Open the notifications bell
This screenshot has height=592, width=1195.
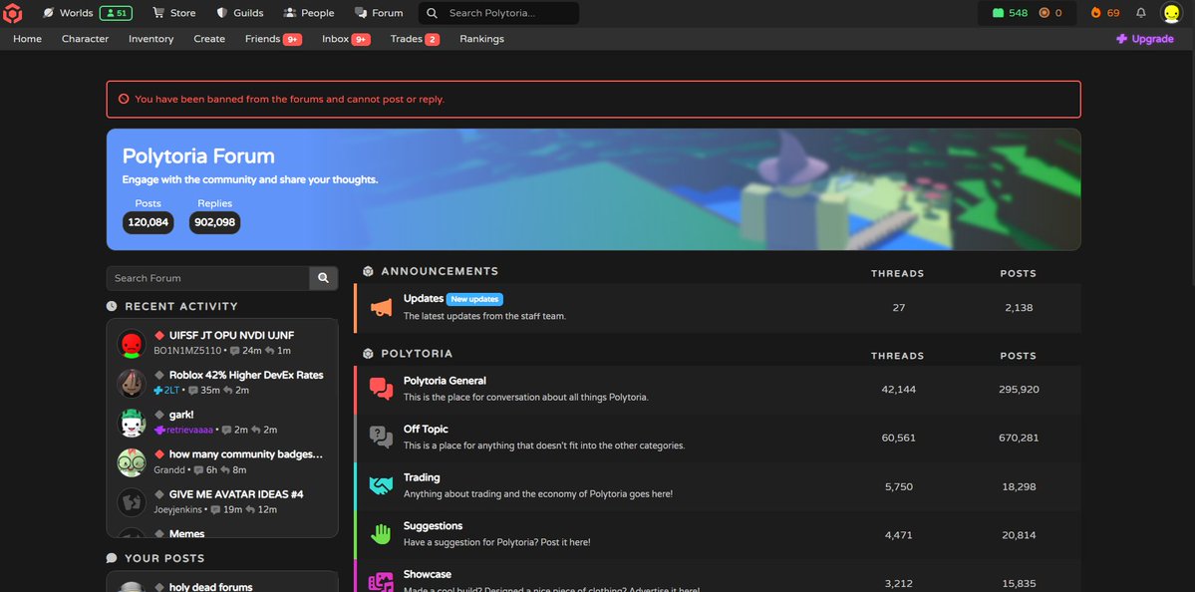[1141, 13]
